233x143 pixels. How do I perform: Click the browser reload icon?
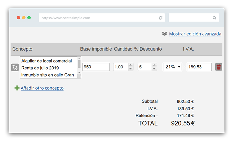click(x=160, y=18)
